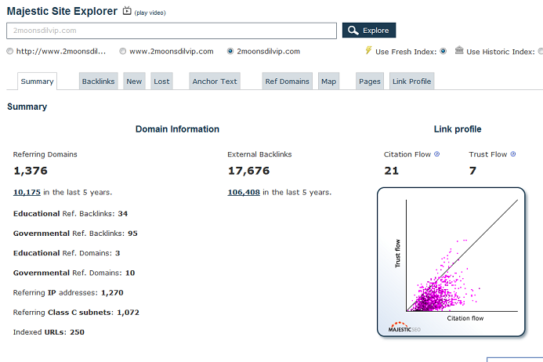
Task: Click the Explore search button
Action: point(369,31)
